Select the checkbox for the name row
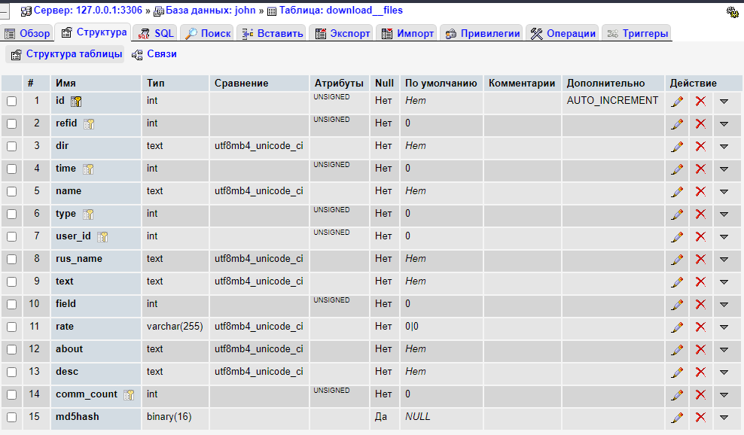Viewport: 744px width, 435px height. 12,192
